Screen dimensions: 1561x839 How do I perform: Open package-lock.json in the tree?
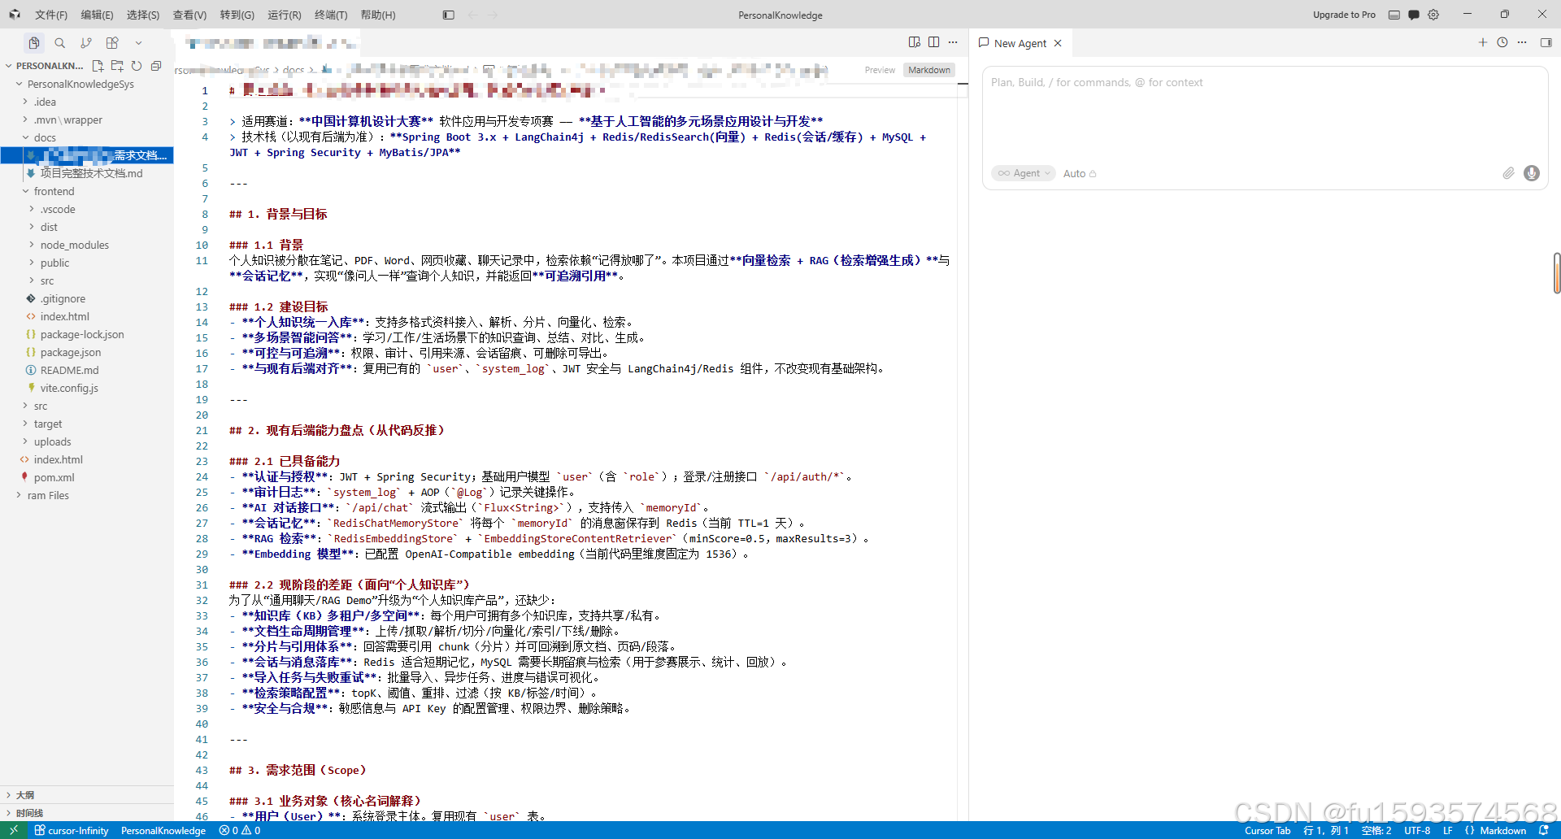(87, 334)
